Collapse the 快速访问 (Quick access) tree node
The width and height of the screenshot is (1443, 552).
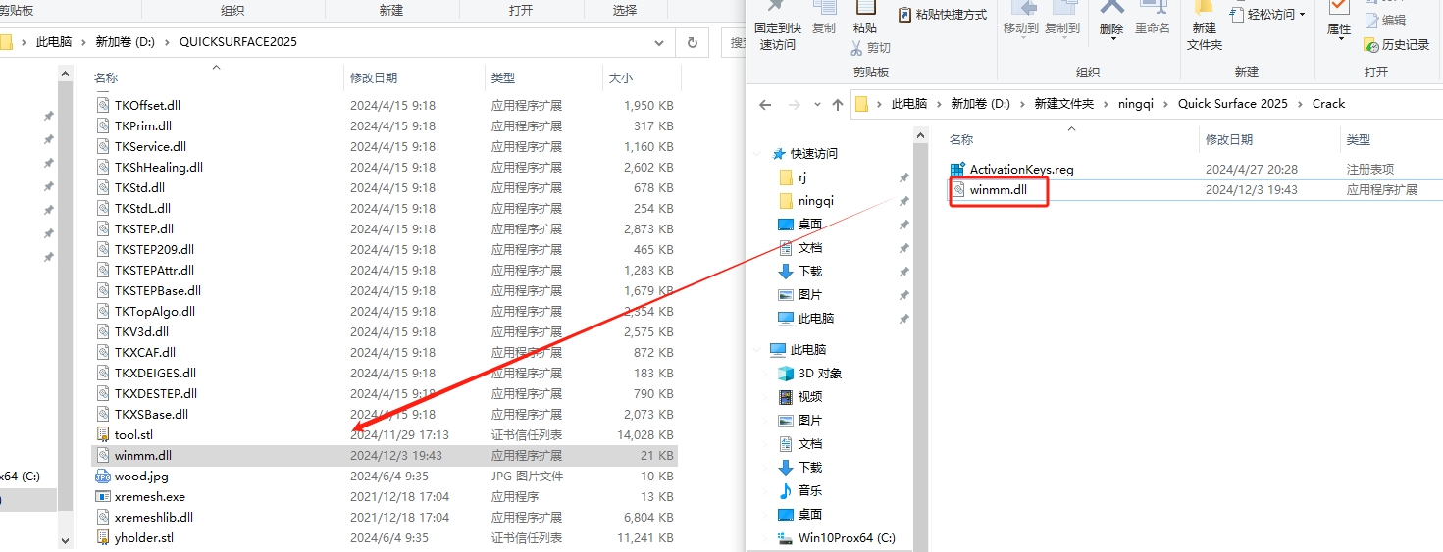coord(756,154)
